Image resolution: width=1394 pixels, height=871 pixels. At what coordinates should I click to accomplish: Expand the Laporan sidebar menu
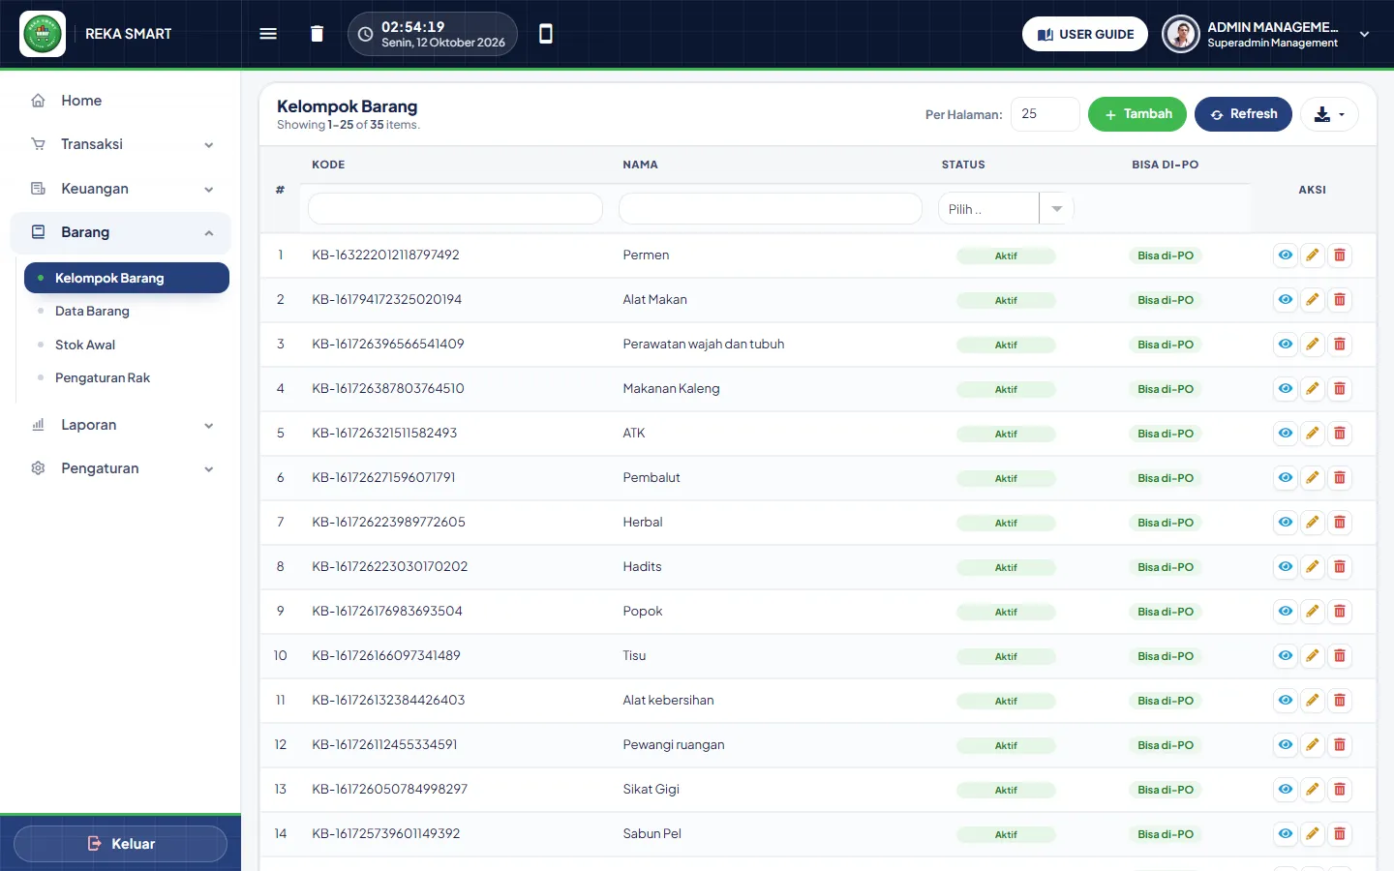click(121, 425)
